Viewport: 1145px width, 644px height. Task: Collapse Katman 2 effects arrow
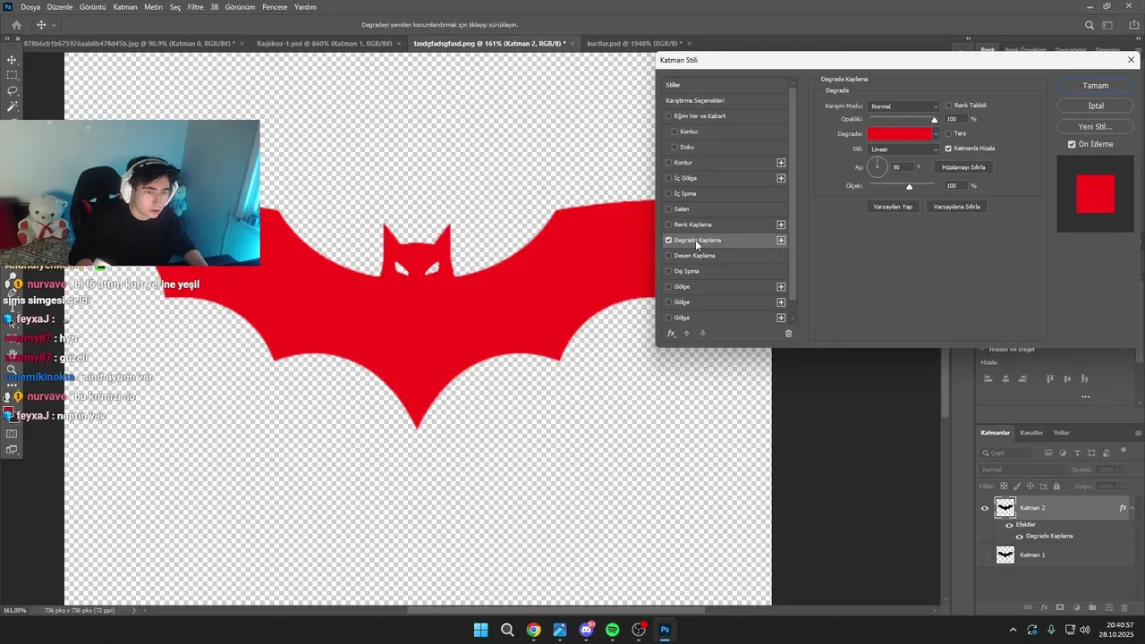point(1132,508)
